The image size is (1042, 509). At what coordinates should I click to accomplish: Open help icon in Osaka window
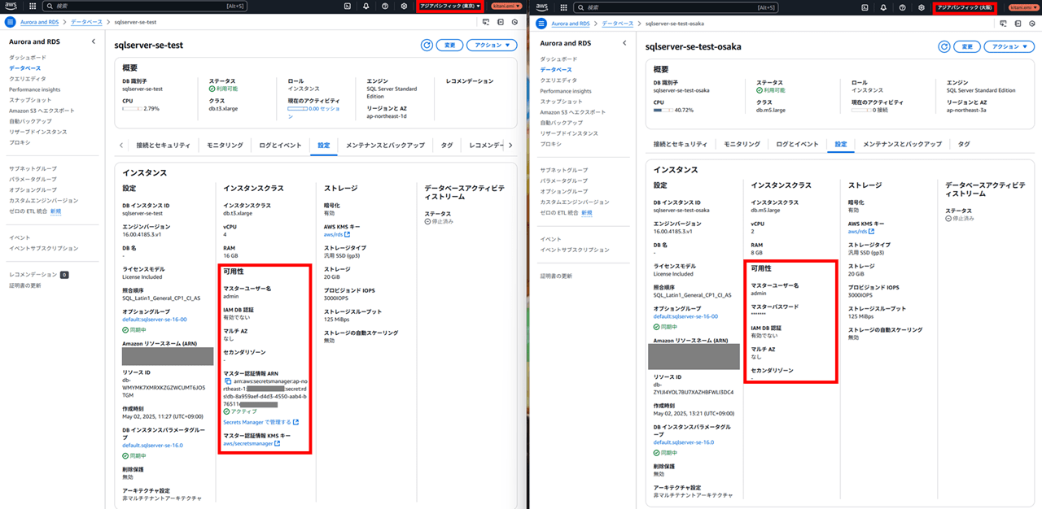[903, 7]
